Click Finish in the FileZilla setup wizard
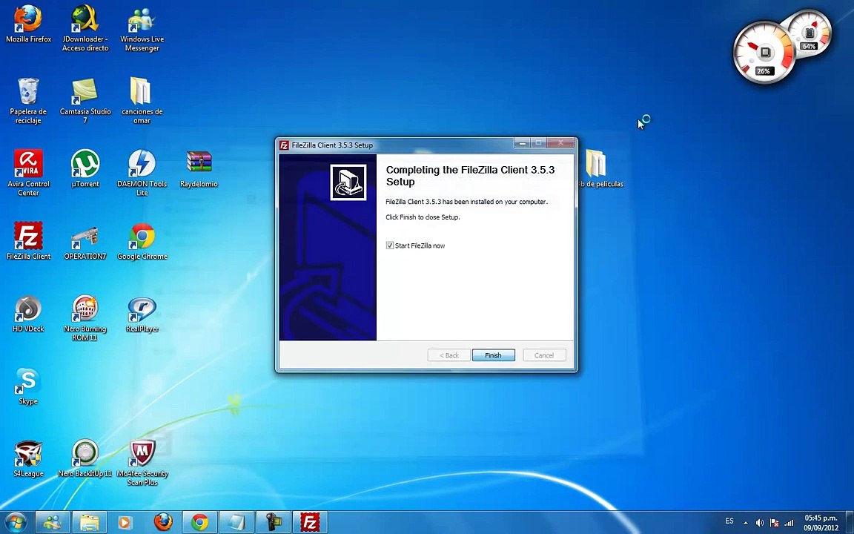 (x=493, y=355)
